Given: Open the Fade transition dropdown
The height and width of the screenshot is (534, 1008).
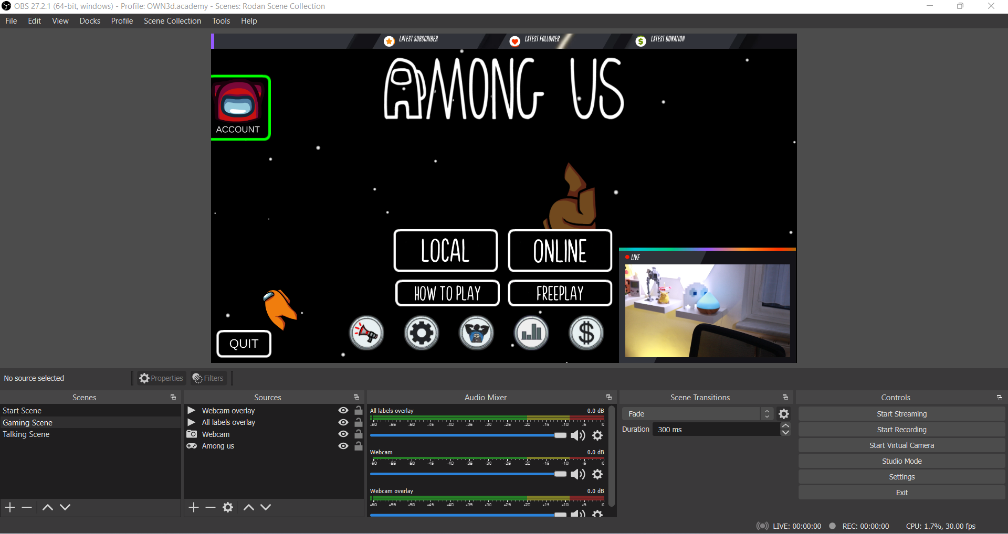Looking at the screenshot, I should pos(697,414).
